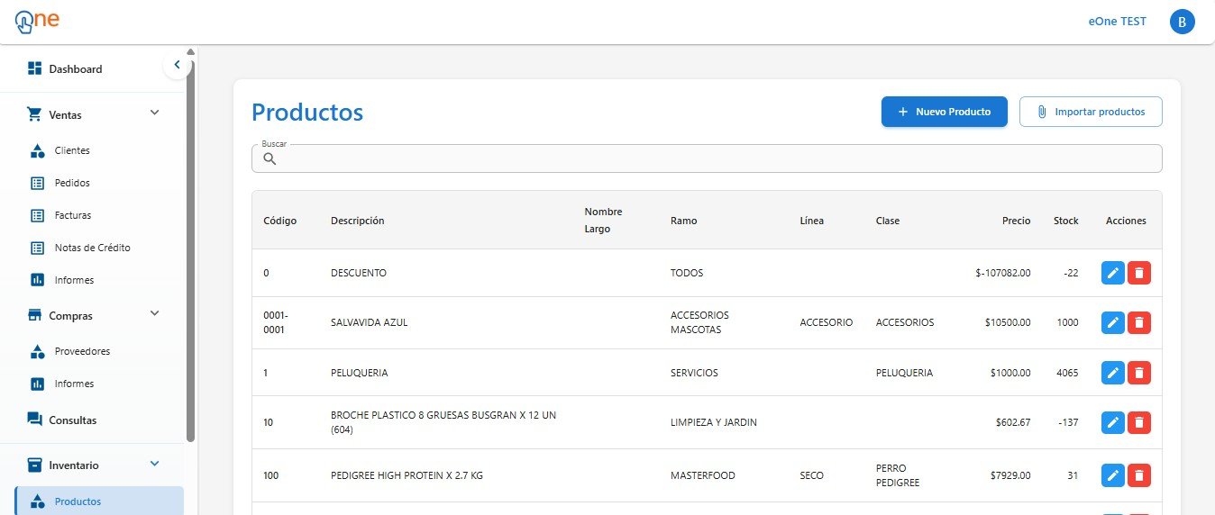
Task: Delete the DESCUENTO product
Action: coord(1139,273)
